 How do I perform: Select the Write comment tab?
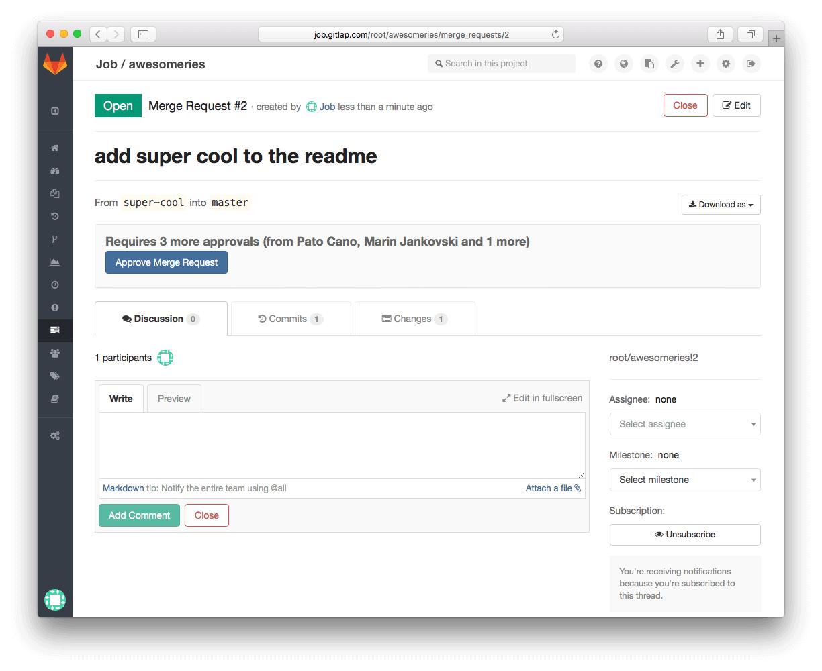pyautogui.click(x=121, y=399)
